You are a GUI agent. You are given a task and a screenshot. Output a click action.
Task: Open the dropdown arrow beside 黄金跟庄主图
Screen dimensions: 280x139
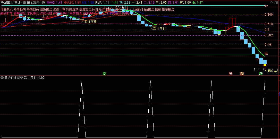(24, 3)
